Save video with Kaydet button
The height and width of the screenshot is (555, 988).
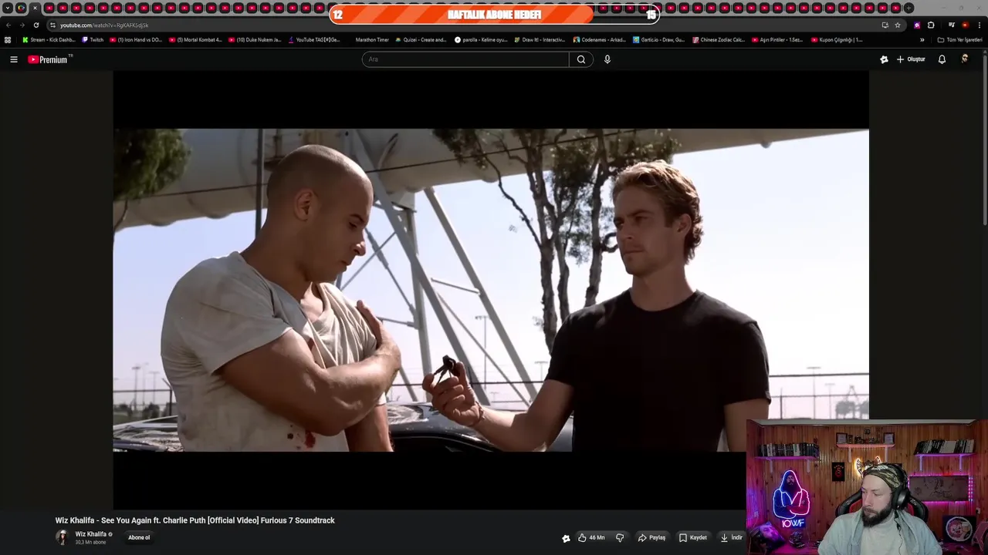(x=692, y=537)
